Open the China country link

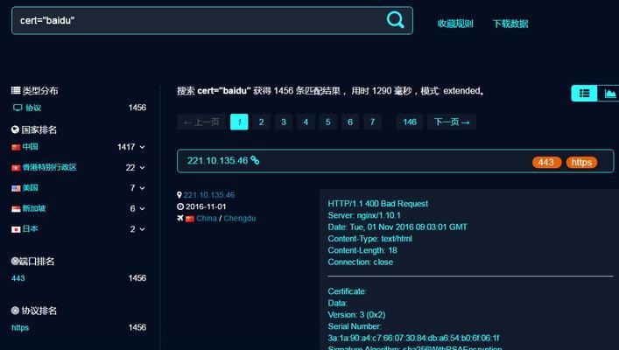click(207, 218)
